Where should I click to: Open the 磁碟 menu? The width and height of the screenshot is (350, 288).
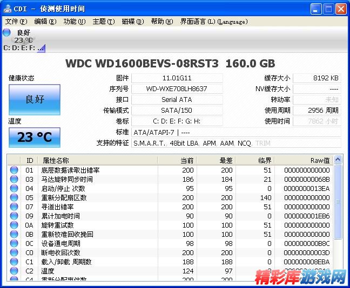pos(132,22)
